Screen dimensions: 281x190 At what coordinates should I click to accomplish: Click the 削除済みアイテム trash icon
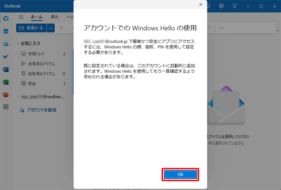tap(23, 74)
